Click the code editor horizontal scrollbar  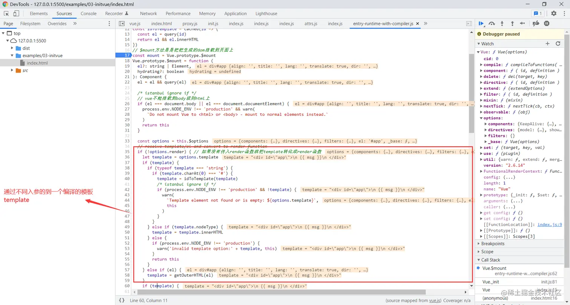pos(282,292)
